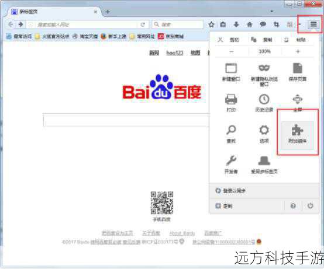Screen dimensions: 324x269
Task: Open 火狐官方站点 bookmark folder
Action: (52, 37)
